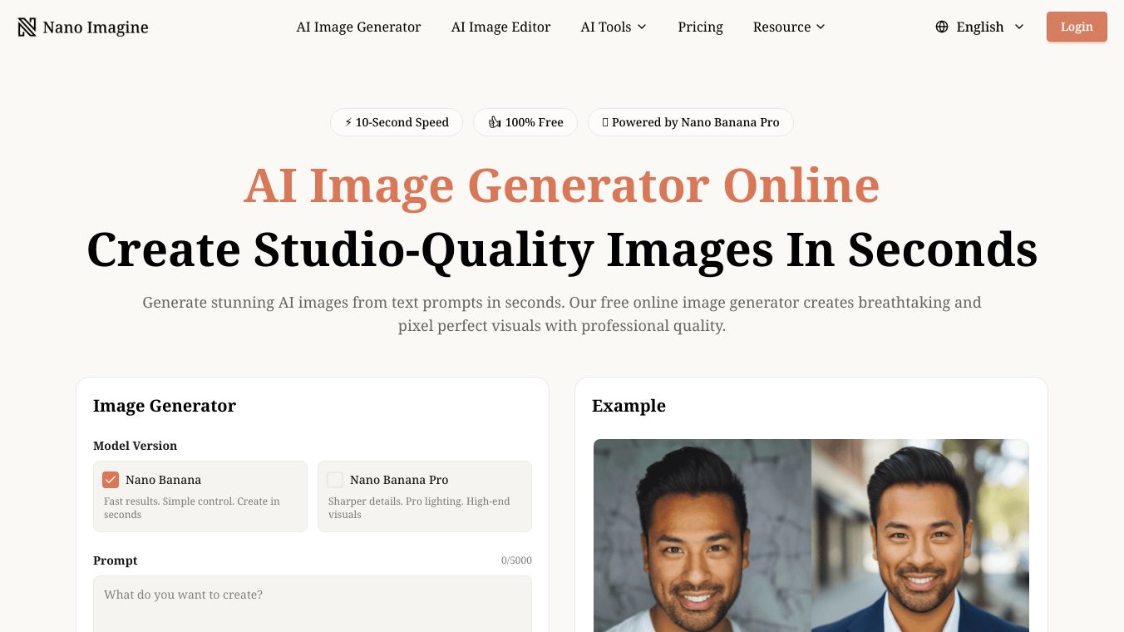Image resolution: width=1124 pixels, height=632 pixels.
Task: Click the prompt text area
Action: pos(313,604)
